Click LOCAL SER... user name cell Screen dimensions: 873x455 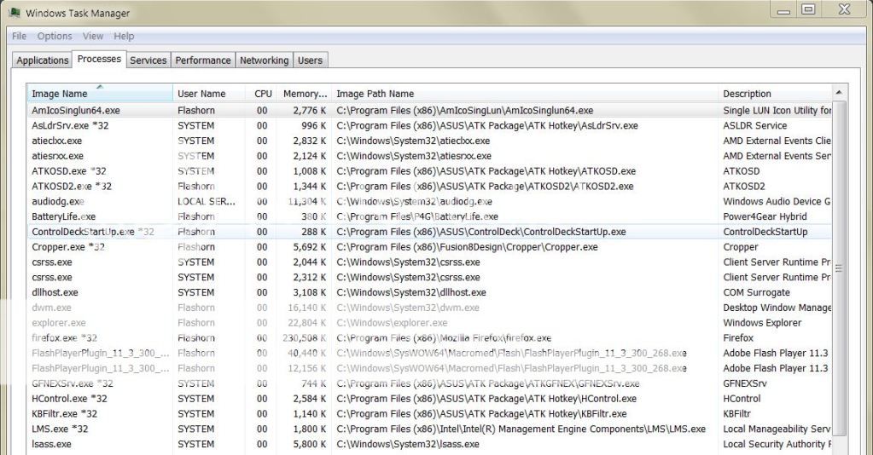click(x=207, y=201)
